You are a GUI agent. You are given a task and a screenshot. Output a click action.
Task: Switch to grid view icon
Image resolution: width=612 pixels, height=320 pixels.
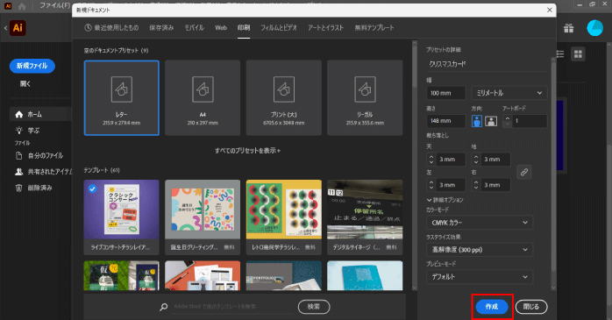578,53
